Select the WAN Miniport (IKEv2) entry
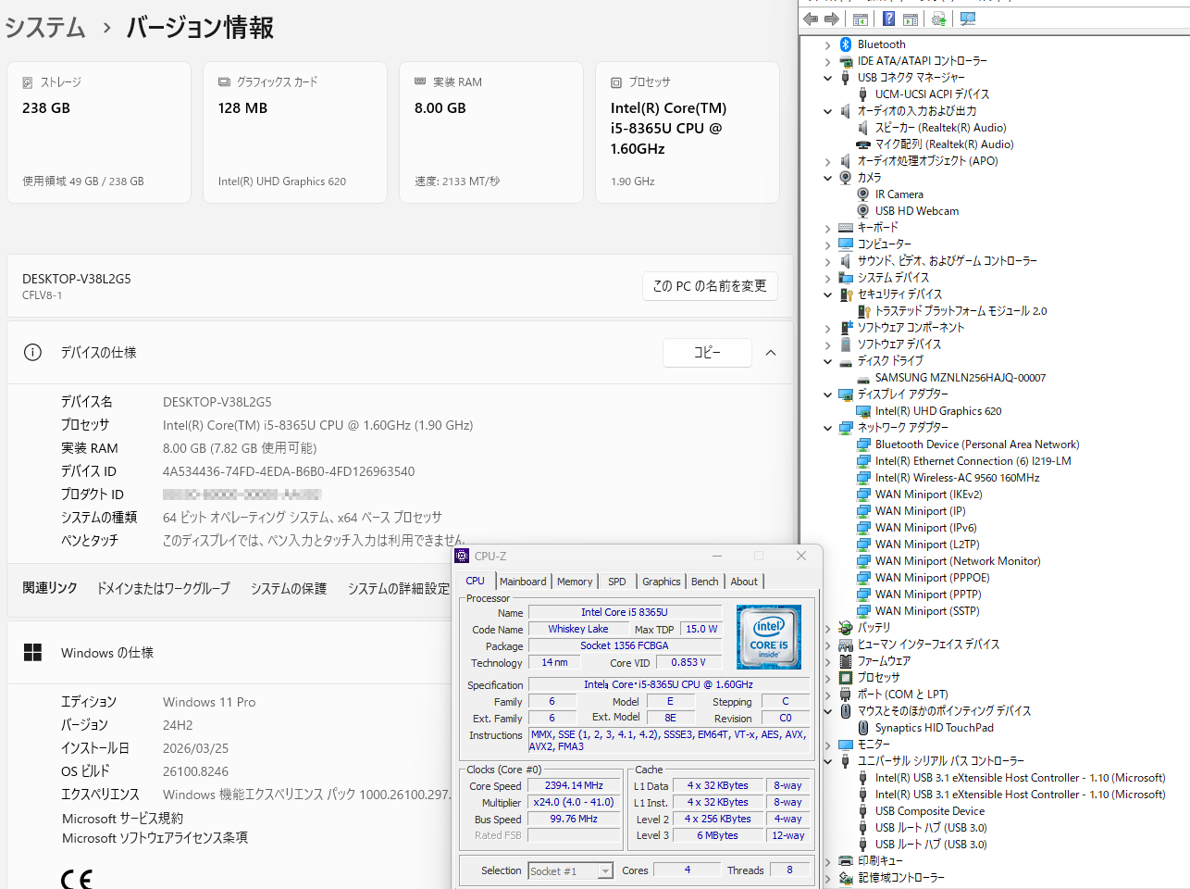1190x889 pixels. [929, 495]
